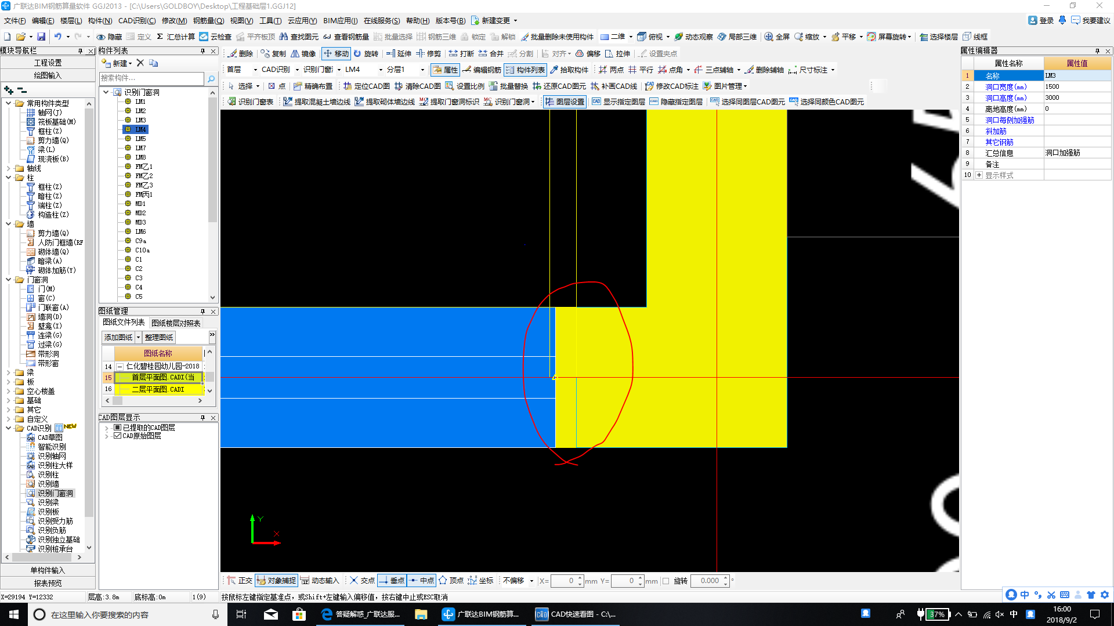Toggle the 旋转 rotation checkbox
The width and height of the screenshot is (1114, 626).
tap(666, 581)
